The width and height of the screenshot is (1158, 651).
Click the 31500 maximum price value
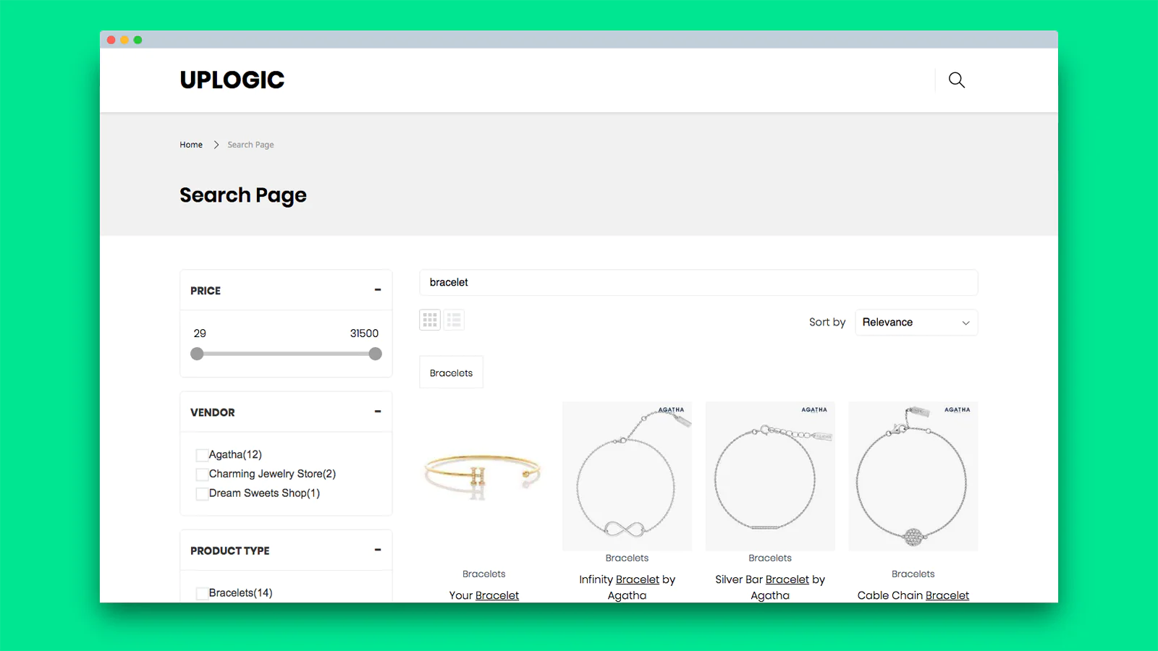364,333
